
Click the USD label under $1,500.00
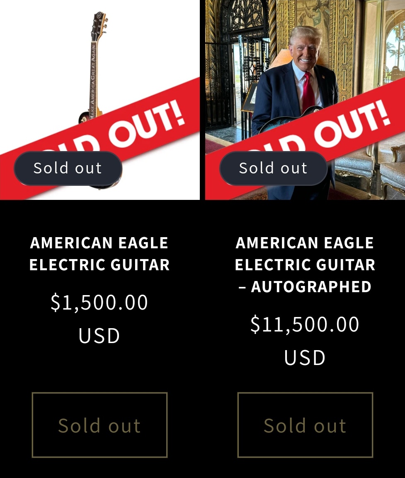(x=99, y=336)
